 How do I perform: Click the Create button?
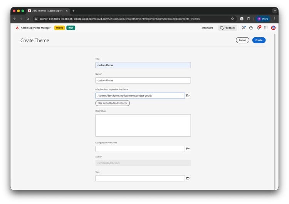pyautogui.click(x=259, y=40)
